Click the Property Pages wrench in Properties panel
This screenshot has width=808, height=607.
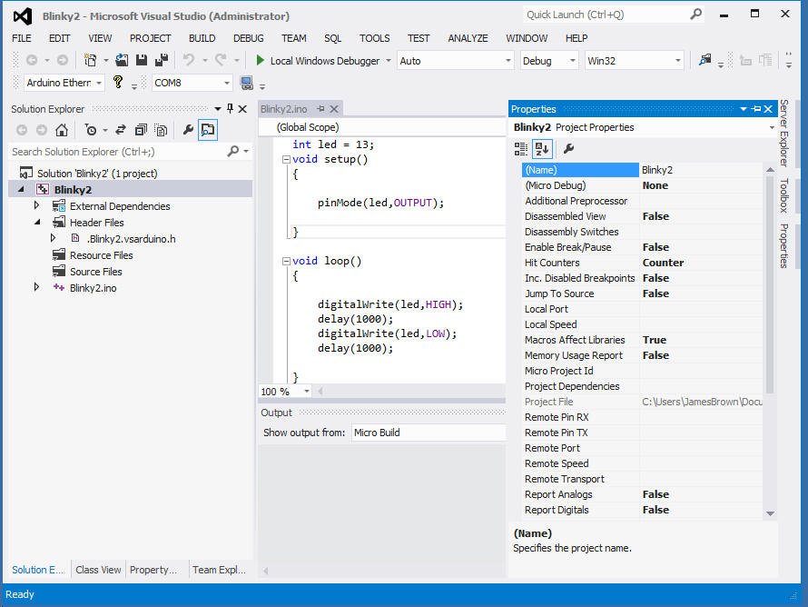pos(568,149)
